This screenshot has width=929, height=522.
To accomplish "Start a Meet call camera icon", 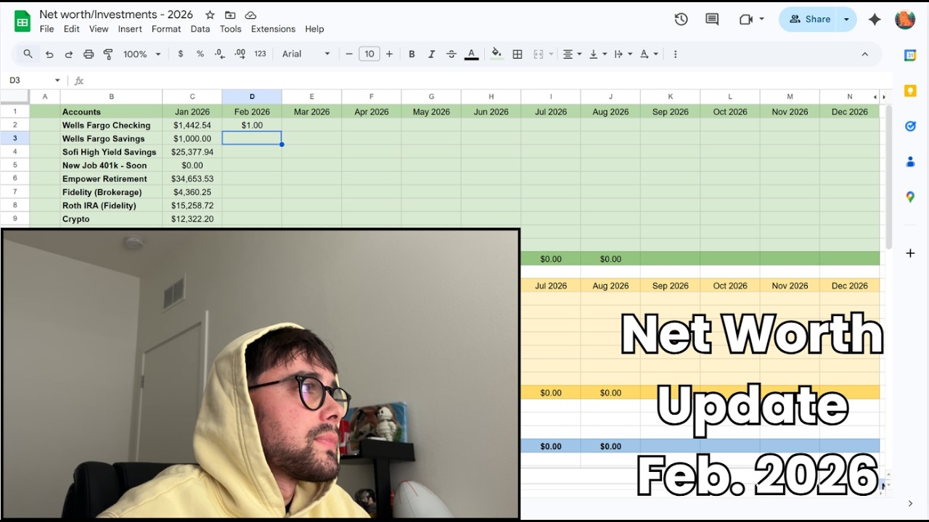I will click(746, 20).
